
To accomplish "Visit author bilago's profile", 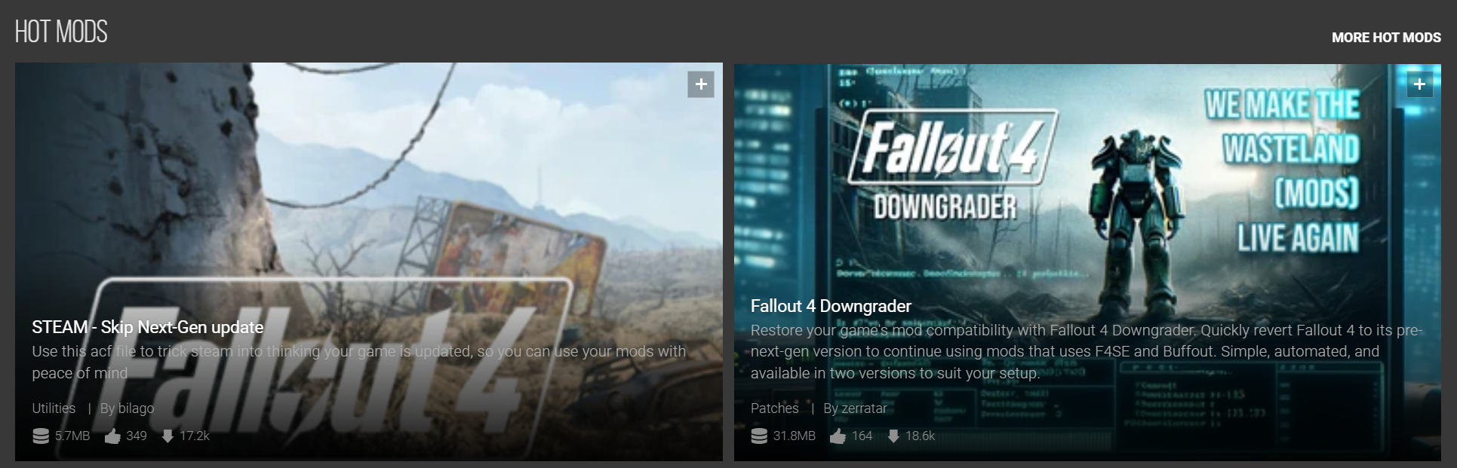I will [136, 408].
